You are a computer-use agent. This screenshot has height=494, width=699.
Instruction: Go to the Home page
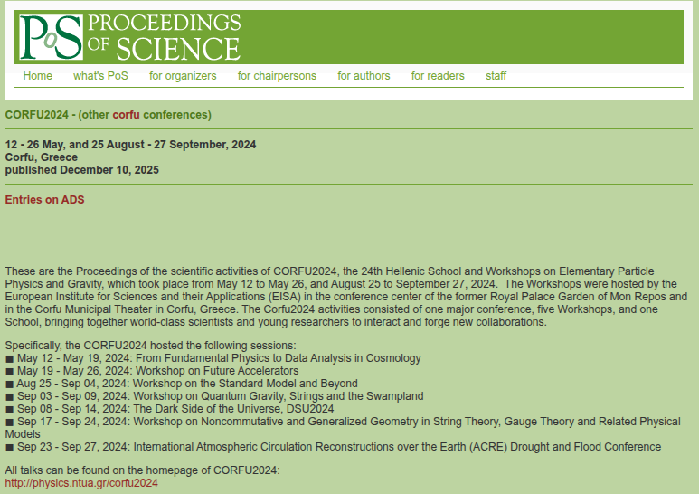pos(38,76)
